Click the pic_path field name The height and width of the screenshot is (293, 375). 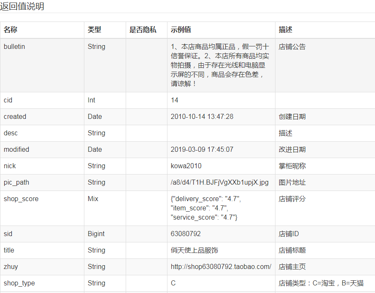16,183
